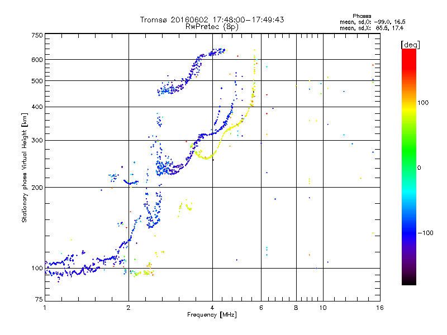The height and width of the screenshot is (335, 447).
Task: Click the colorbar tick label '0'
Action: pos(419,167)
